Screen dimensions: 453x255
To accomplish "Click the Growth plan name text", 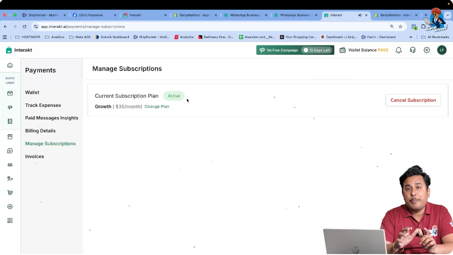I will pos(103,106).
